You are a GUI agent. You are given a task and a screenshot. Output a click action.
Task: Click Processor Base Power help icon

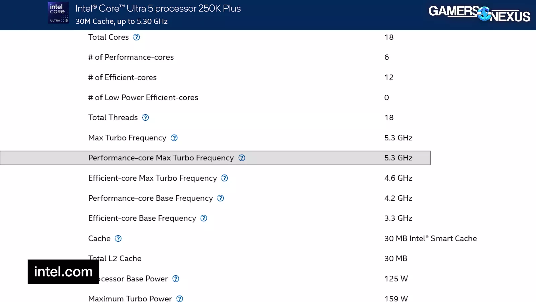(x=176, y=279)
